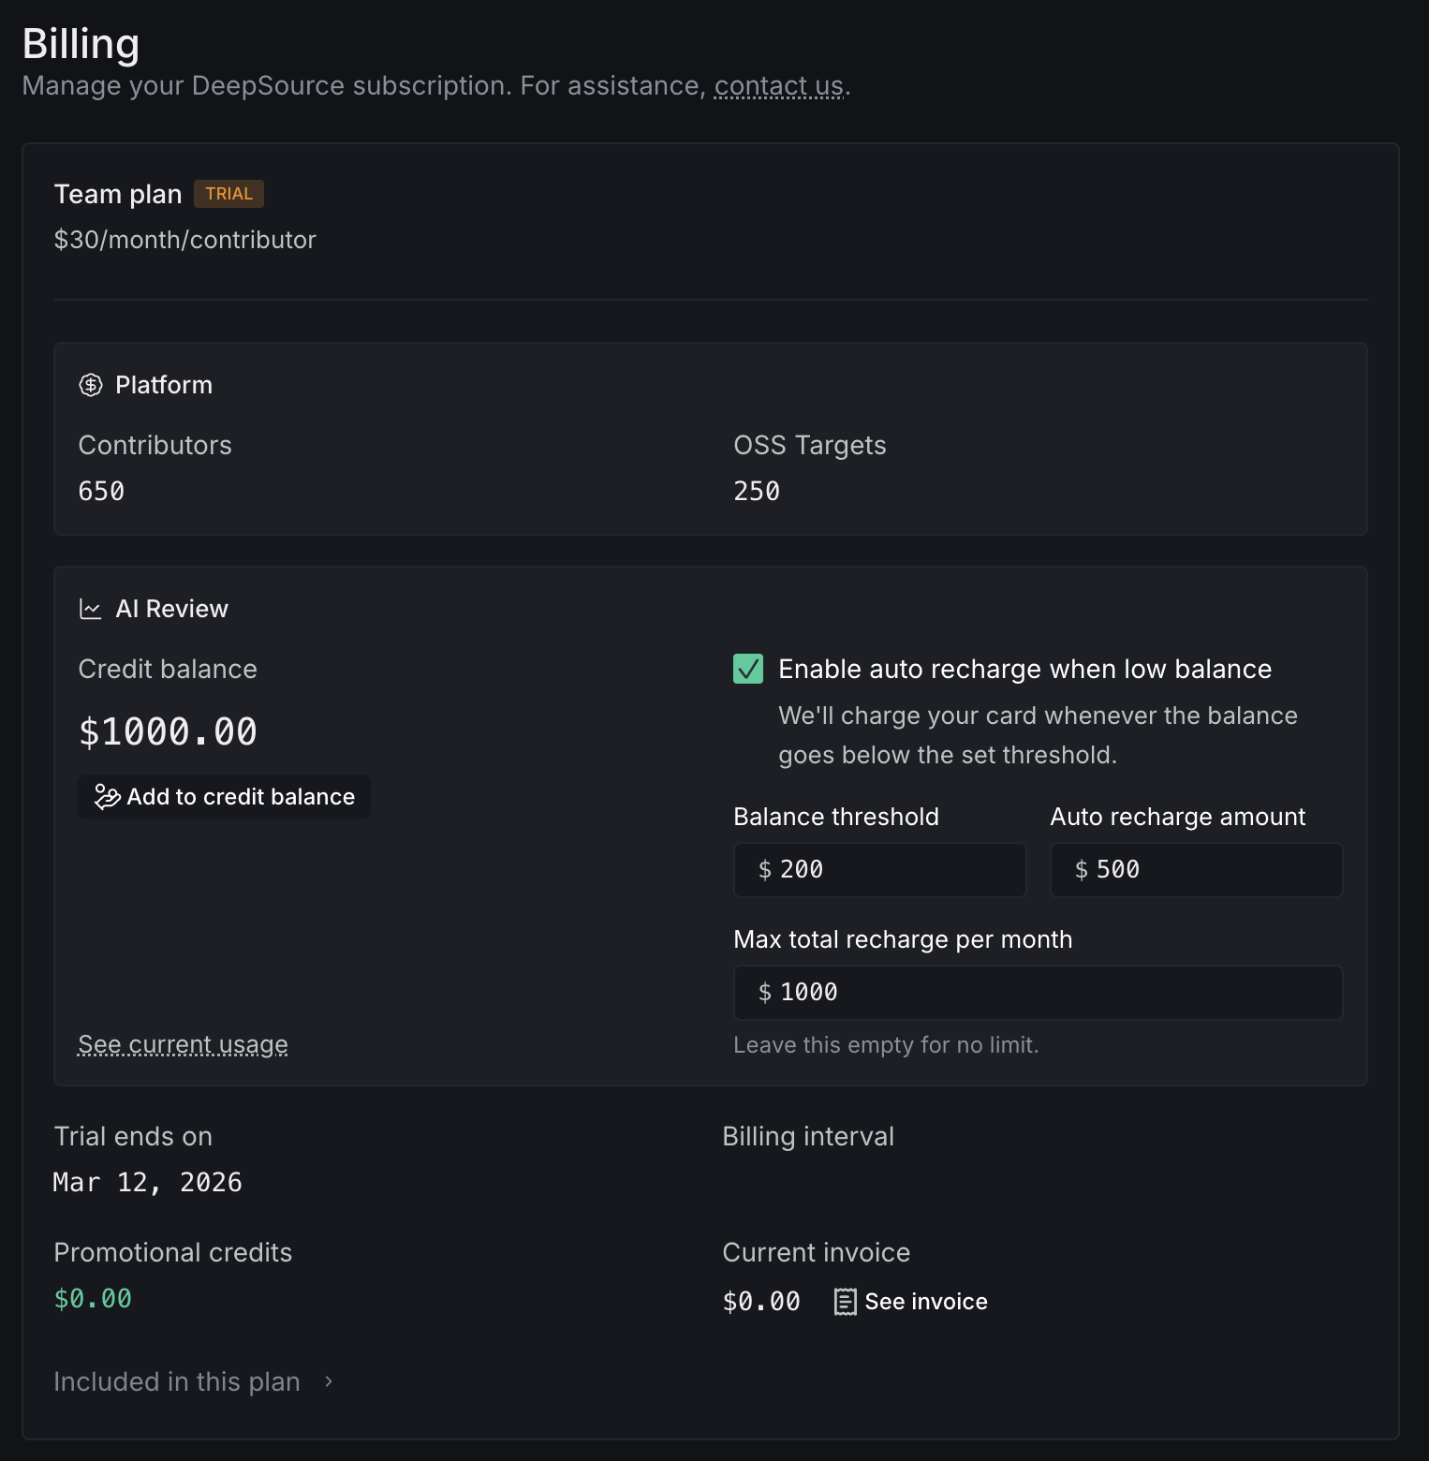Click the $1000.00 credit balance amount
This screenshot has width=1429, height=1461.
click(x=168, y=731)
